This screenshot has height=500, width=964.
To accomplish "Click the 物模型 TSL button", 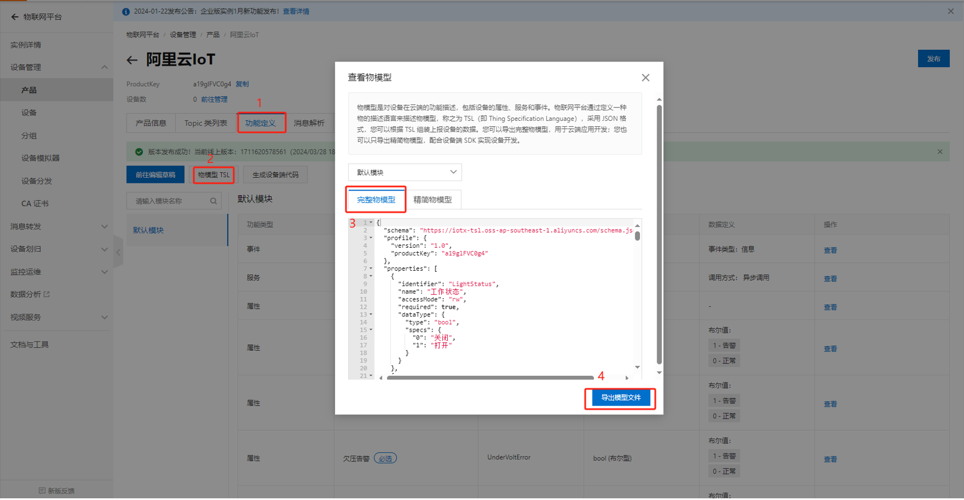I will coord(214,175).
